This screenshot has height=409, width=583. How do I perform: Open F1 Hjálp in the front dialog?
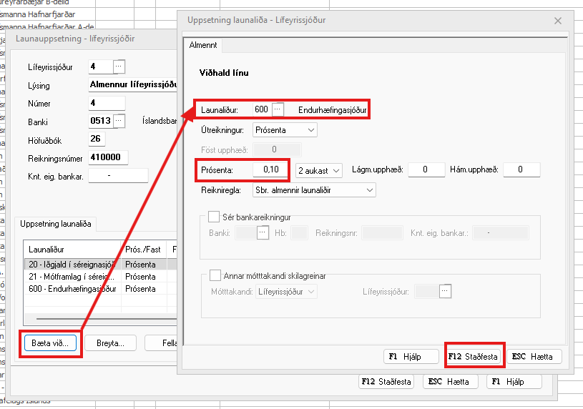pos(411,356)
